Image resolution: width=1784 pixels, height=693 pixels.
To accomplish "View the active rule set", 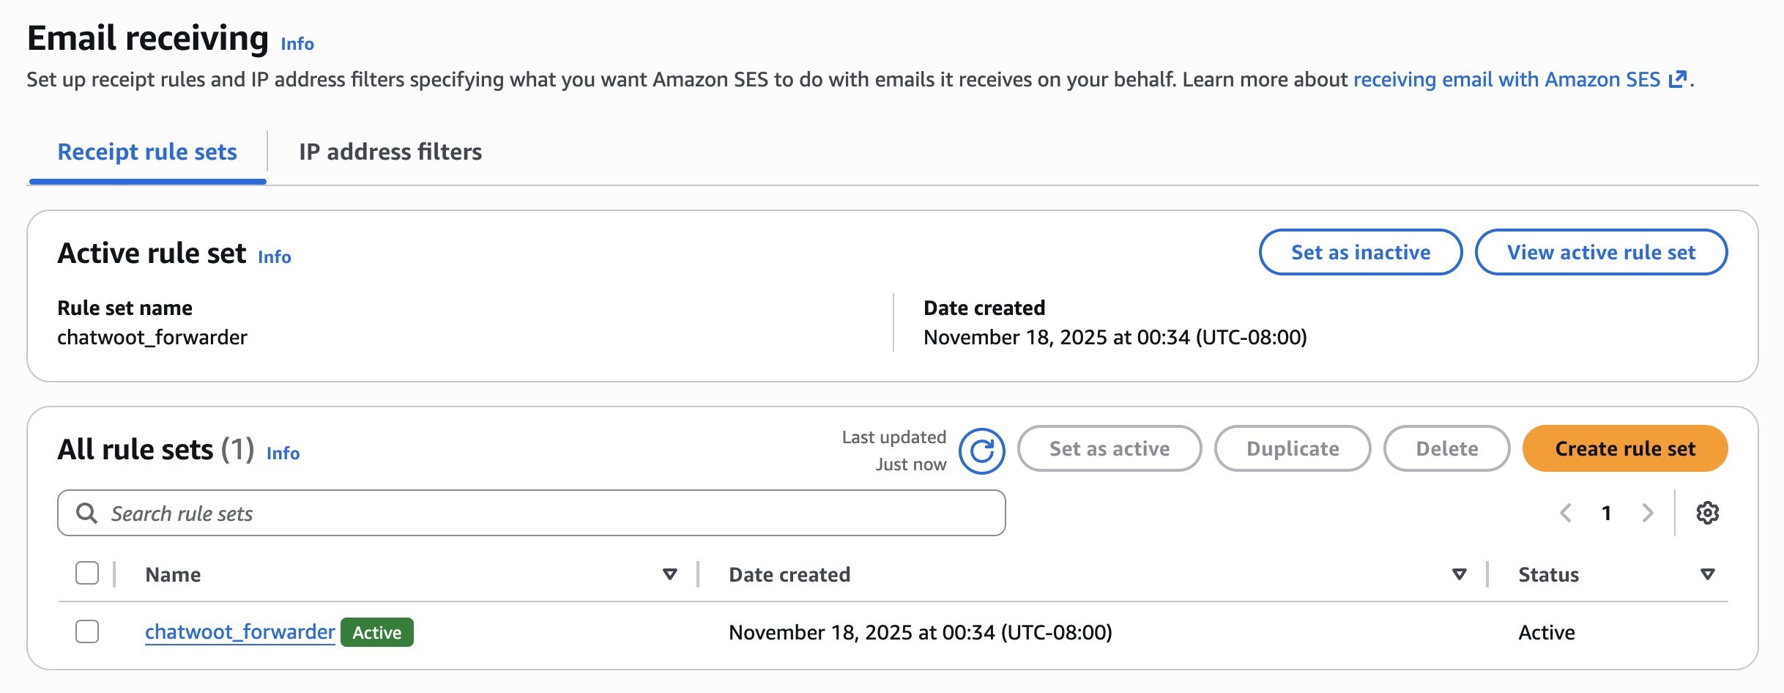I will [1601, 252].
